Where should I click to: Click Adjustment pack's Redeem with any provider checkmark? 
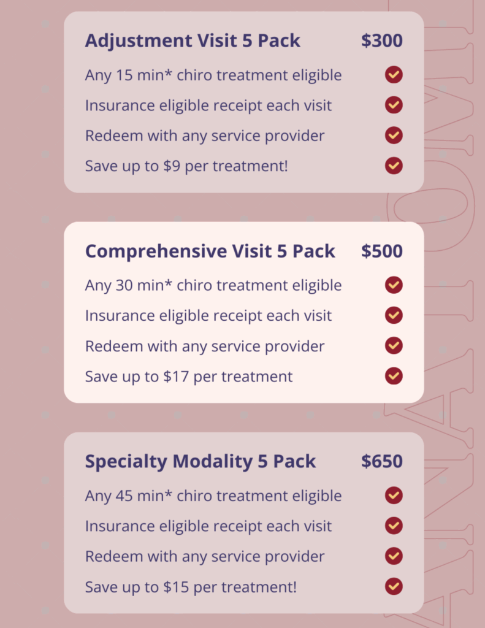394,135
